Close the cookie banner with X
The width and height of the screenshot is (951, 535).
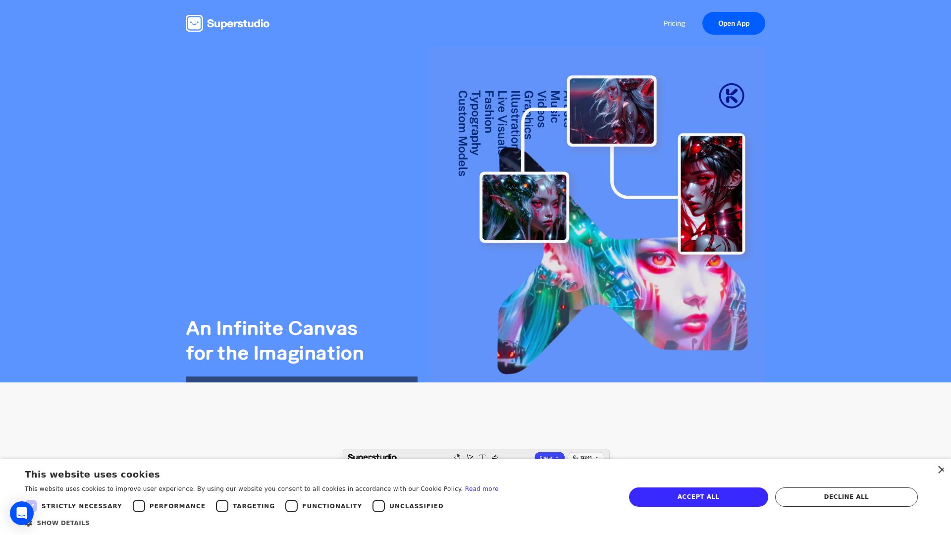(941, 470)
